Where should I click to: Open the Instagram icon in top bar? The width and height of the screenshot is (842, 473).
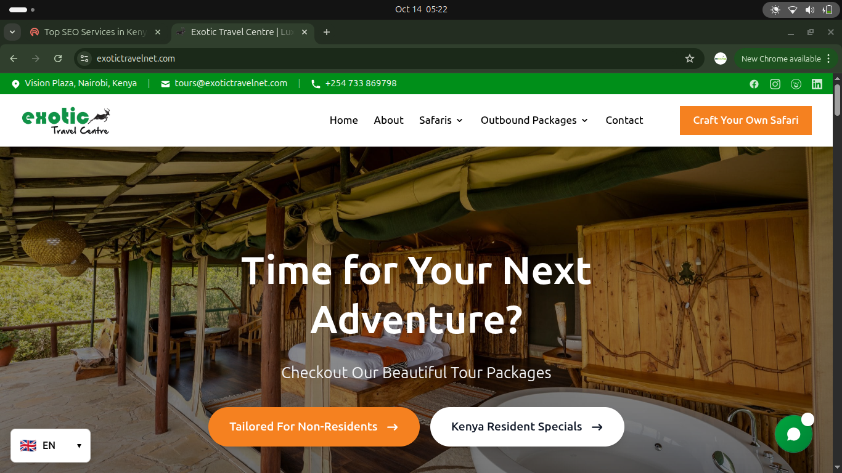775,84
